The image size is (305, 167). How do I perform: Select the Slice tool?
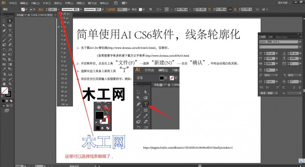tap(10, 79)
